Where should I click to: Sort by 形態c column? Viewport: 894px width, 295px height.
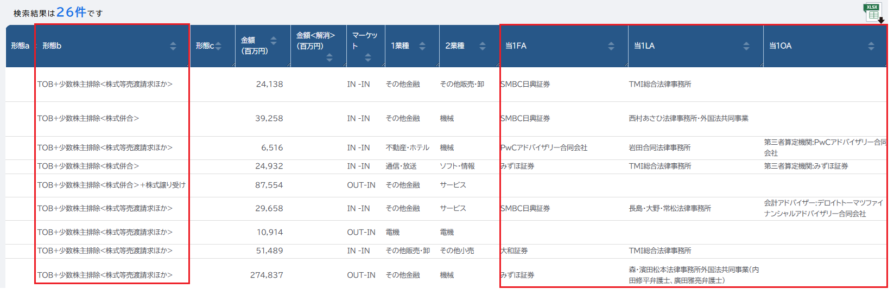tap(218, 46)
